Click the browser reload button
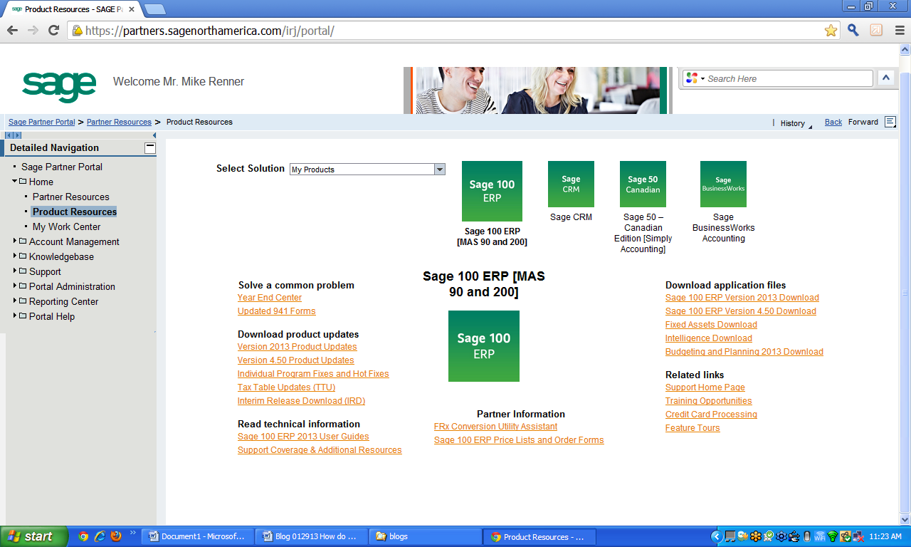Screen dimensions: 911x547 point(53,30)
